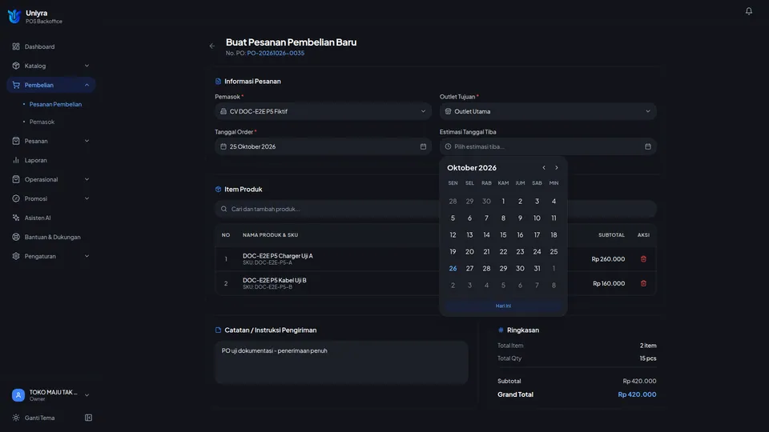Click calendar icon in Estimasi Tanggal Tiba
The image size is (769, 432).
pyautogui.click(x=648, y=146)
